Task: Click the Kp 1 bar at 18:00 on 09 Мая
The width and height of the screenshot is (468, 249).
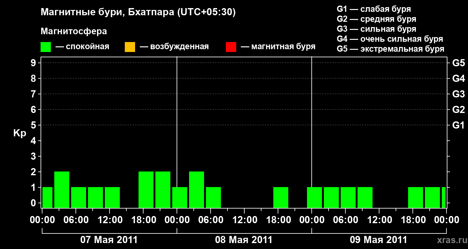Action: (416, 197)
